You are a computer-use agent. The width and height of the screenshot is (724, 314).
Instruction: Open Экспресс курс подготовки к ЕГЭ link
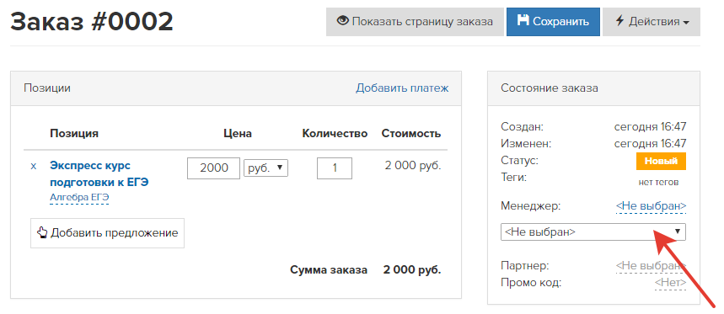[99, 173]
